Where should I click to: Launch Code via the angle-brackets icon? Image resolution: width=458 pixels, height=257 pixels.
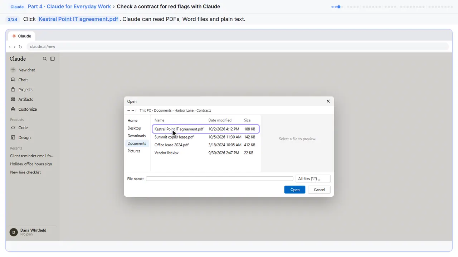pos(13,127)
